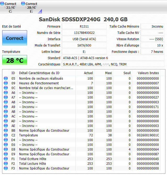
Task: Click the blue Correct health status button
Action: tap(15, 38)
